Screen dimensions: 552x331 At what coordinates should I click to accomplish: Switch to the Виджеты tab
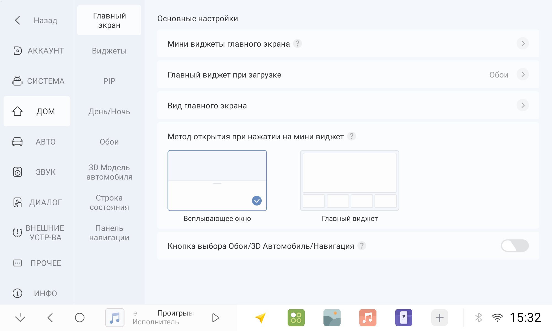coord(109,51)
